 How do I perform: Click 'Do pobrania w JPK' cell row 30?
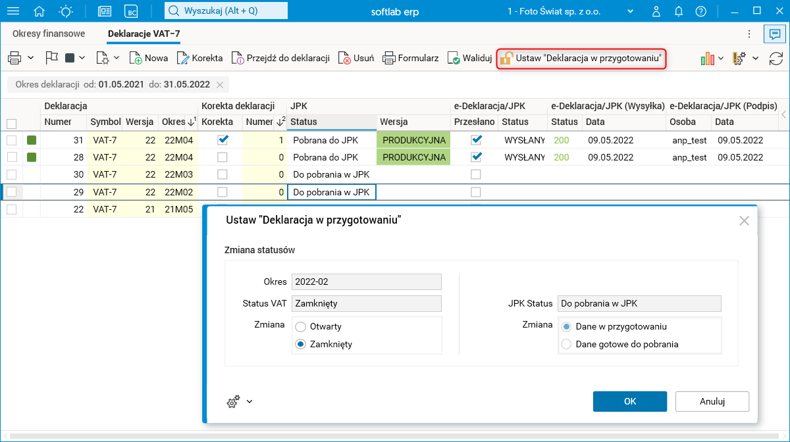pos(332,174)
